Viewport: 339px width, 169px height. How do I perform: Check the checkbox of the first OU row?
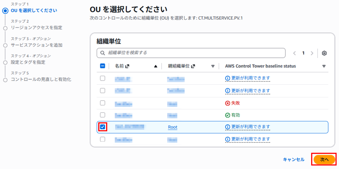(103, 78)
